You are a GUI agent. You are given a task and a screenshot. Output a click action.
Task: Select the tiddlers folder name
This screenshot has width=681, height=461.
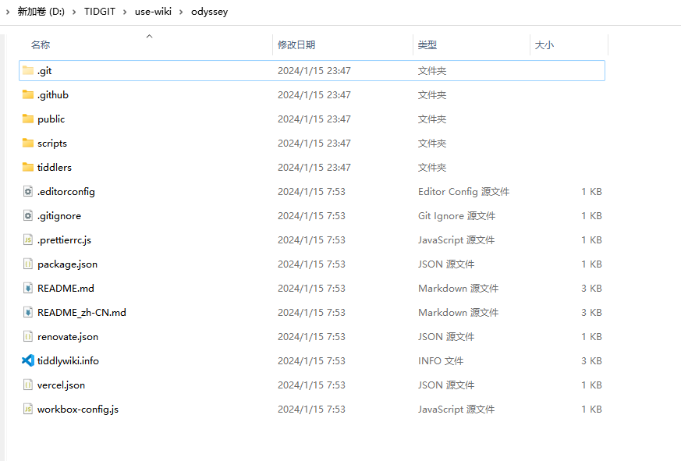click(55, 167)
